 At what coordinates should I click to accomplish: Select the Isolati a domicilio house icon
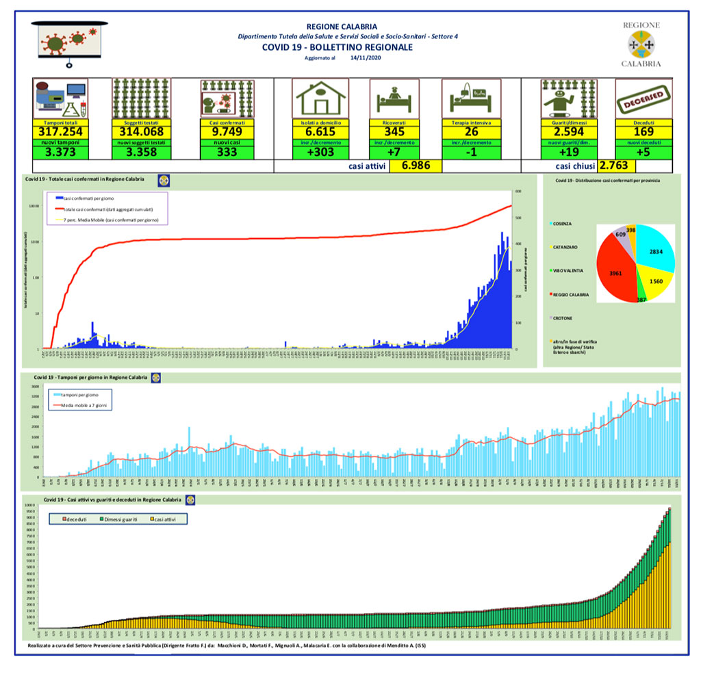point(320,99)
